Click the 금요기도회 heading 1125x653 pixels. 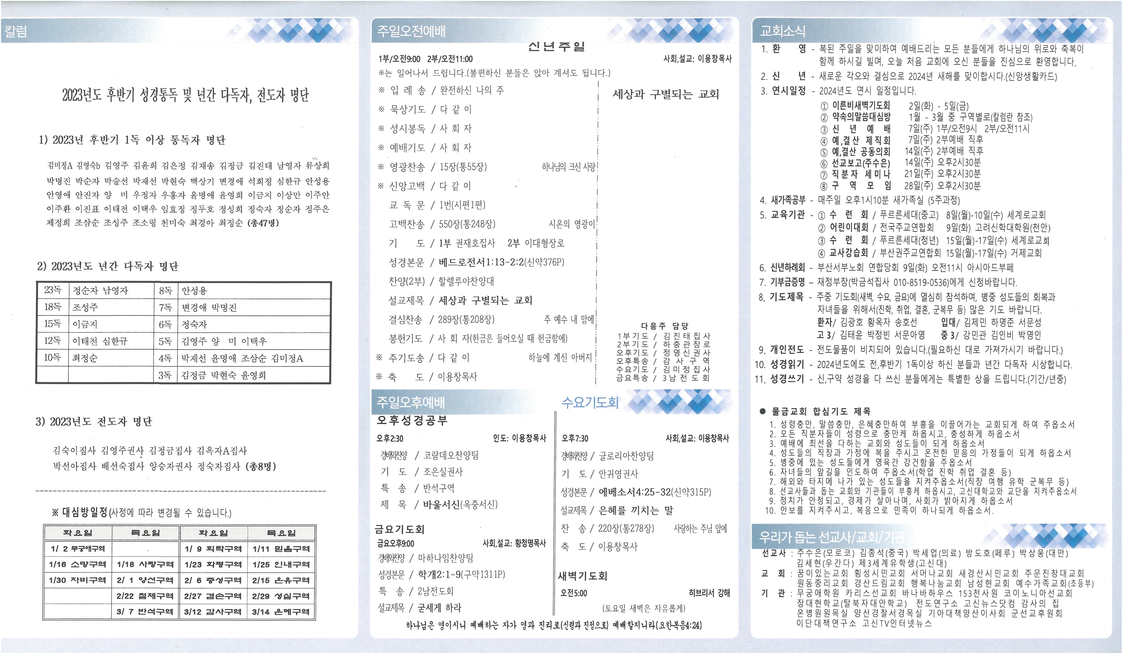click(x=400, y=530)
